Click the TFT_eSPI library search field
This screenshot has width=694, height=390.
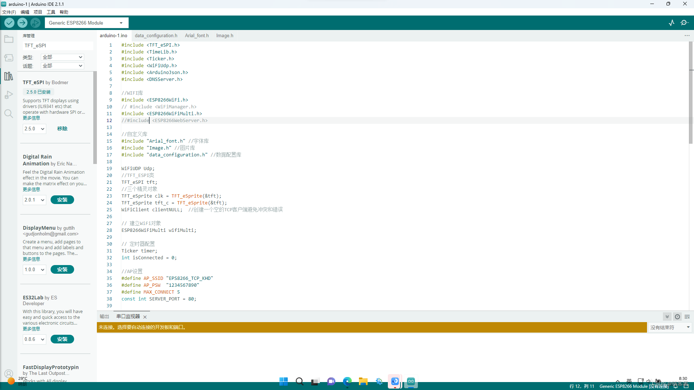click(x=58, y=45)
